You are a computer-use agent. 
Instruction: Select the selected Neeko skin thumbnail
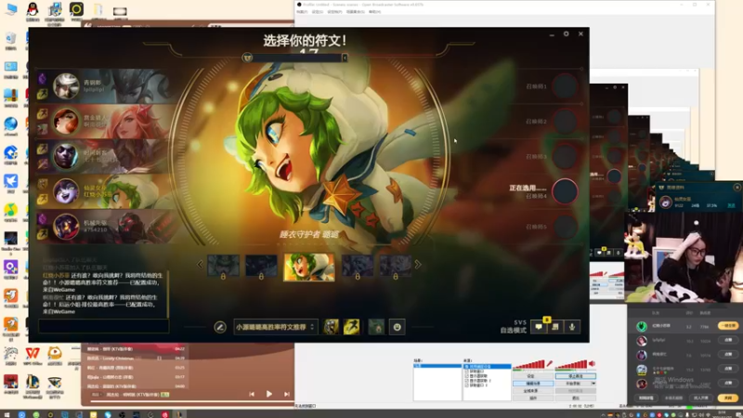pyautogui.click(x=309, y=267)
